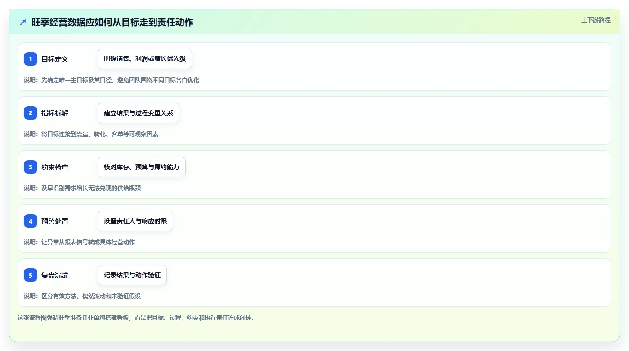Click the 上下游路径 label
This screenshot has height=351, width=629.
click(x=596, y=20)
